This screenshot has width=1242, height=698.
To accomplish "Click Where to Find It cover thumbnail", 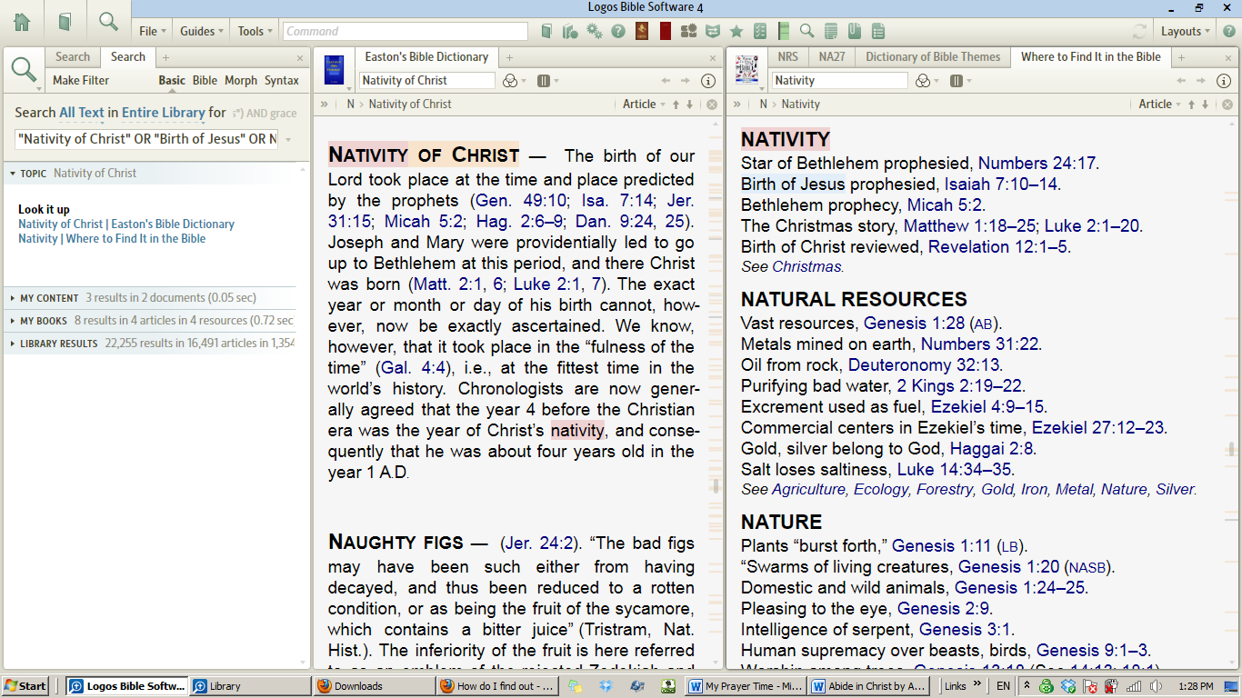I will pyautogui.click(x=746, y=70).
